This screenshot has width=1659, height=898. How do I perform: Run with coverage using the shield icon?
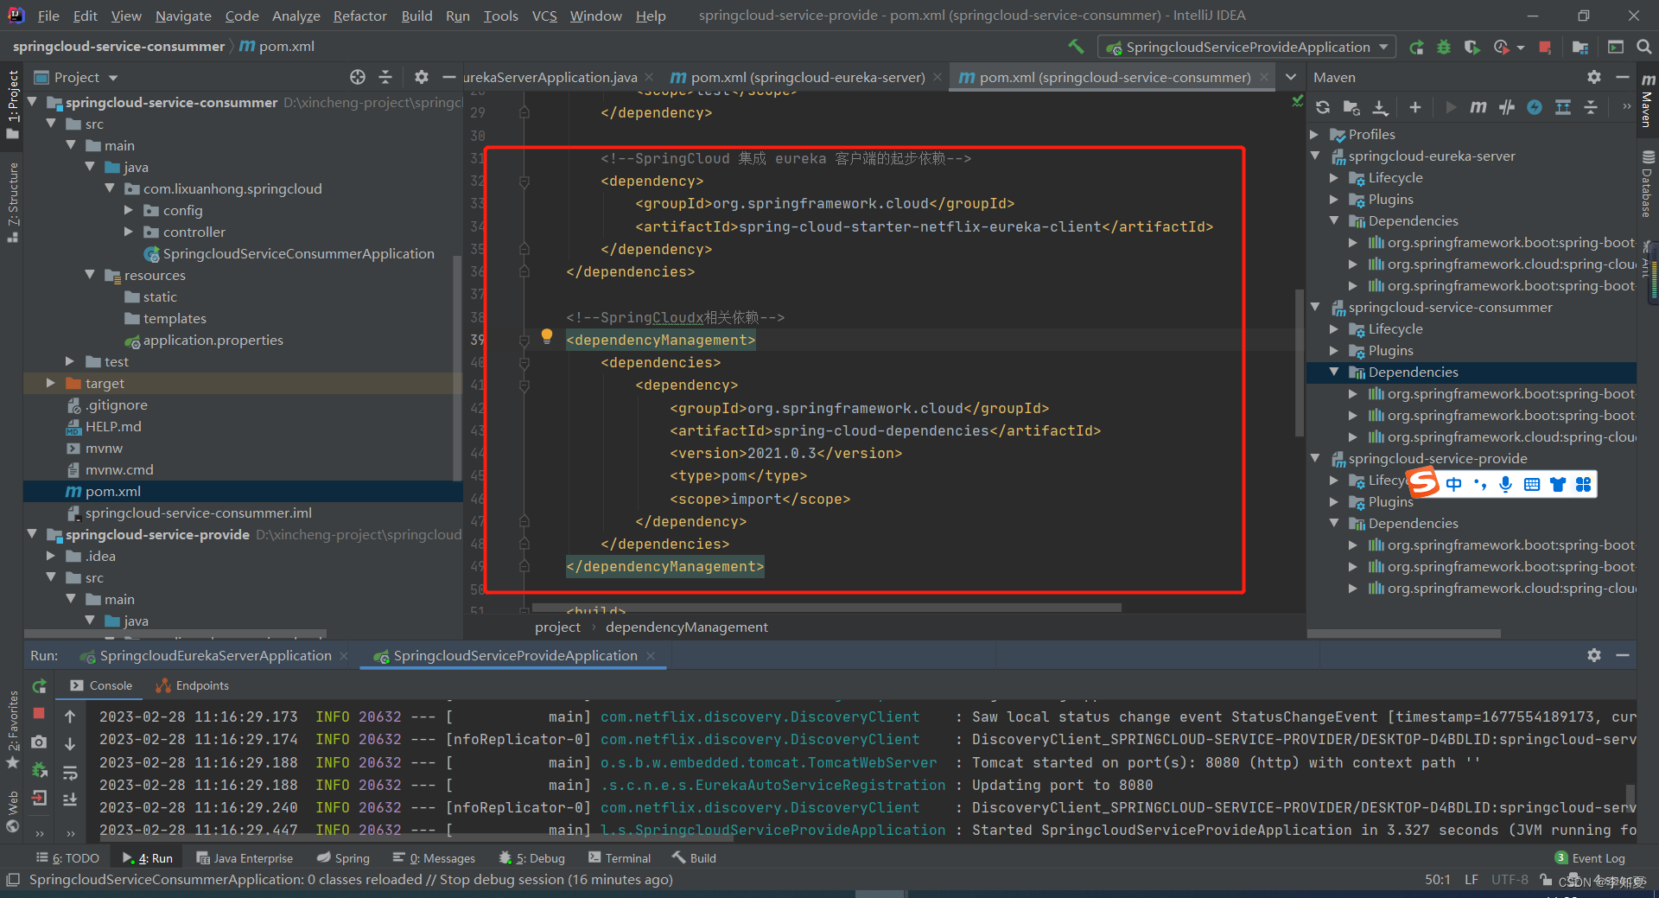click(x=1471, y=48)
